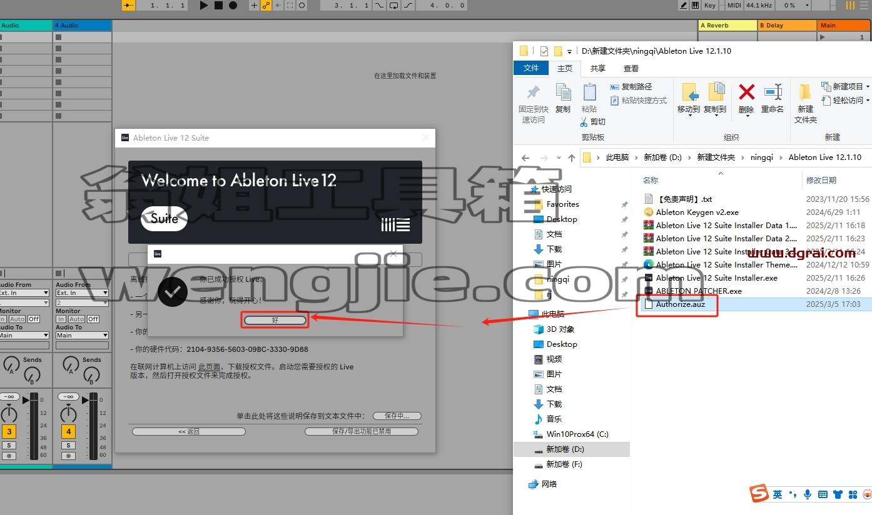Select the B Delay return track header
Viewport: 872px width, 515px height.
pyautogui.click(x=787, y=26)
